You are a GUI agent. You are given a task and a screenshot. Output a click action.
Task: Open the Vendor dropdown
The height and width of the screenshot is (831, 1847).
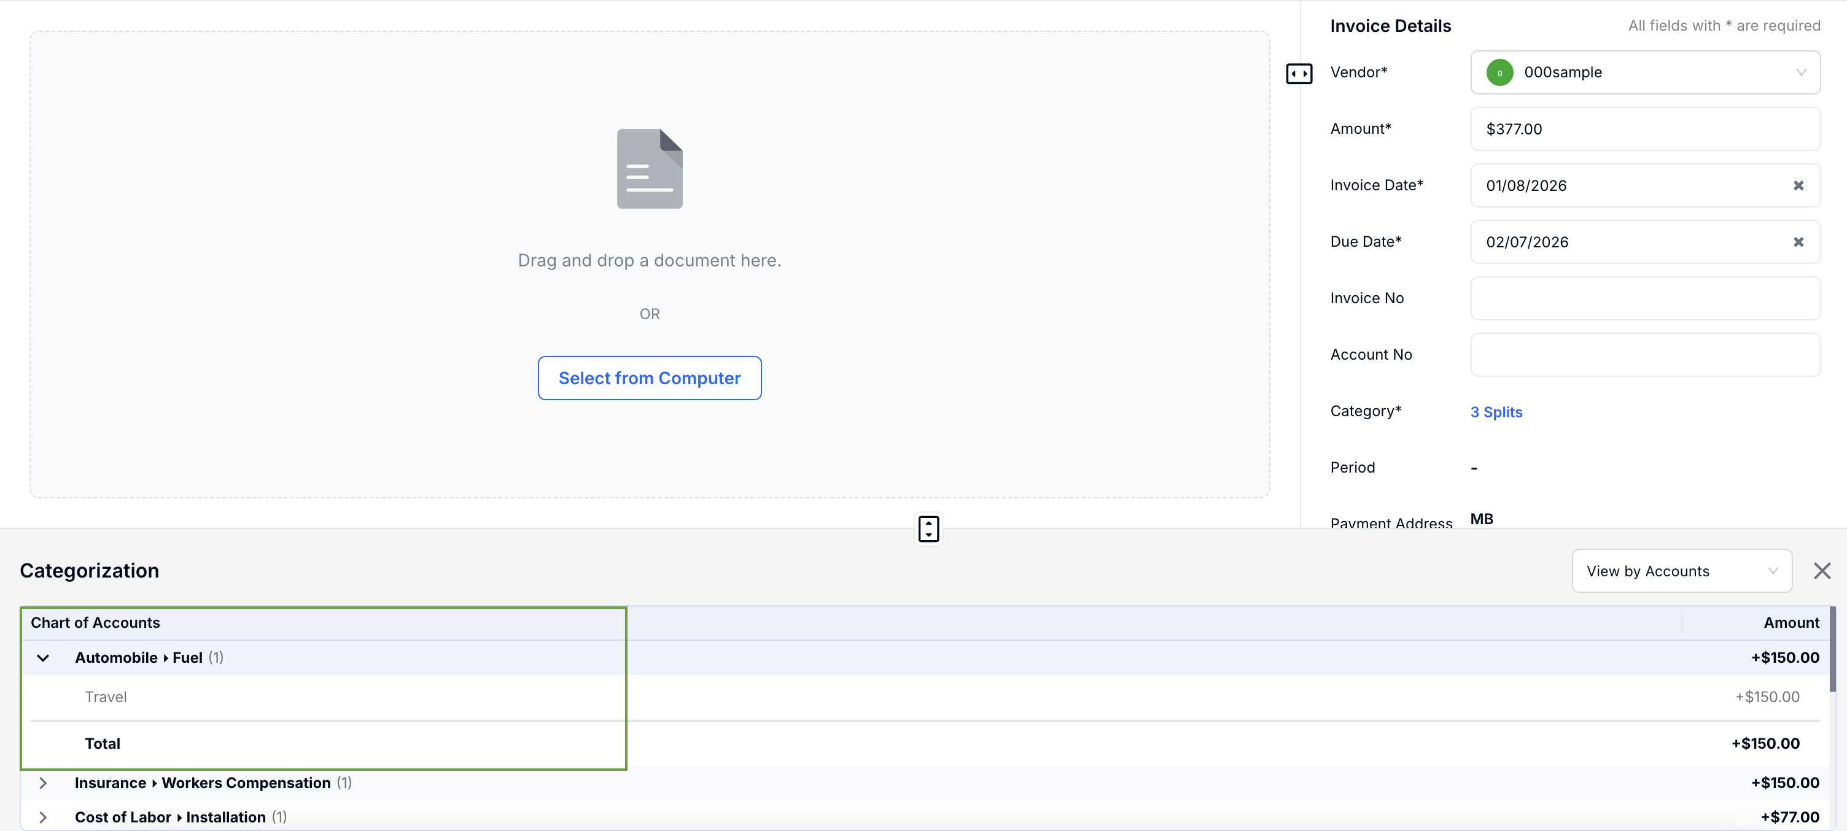click(x=1800, y=72)
